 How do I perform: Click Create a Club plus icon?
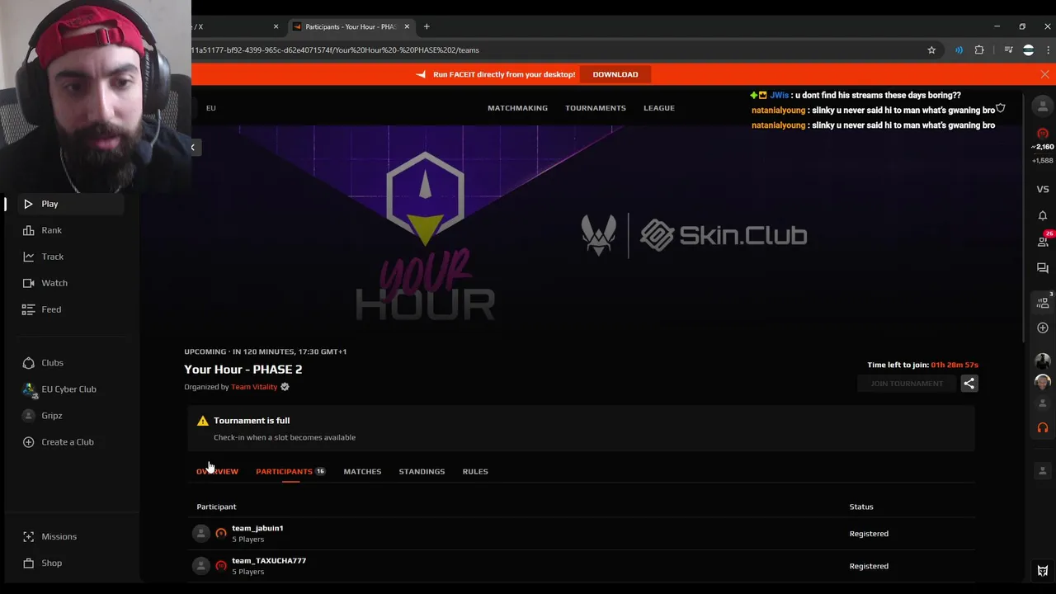click(x=29, y=442)
